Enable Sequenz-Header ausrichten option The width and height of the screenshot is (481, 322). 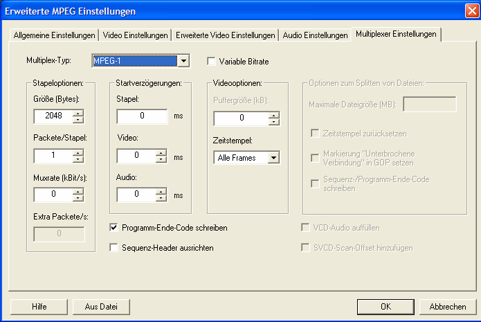pyautogui.click(x=114, y=247)
